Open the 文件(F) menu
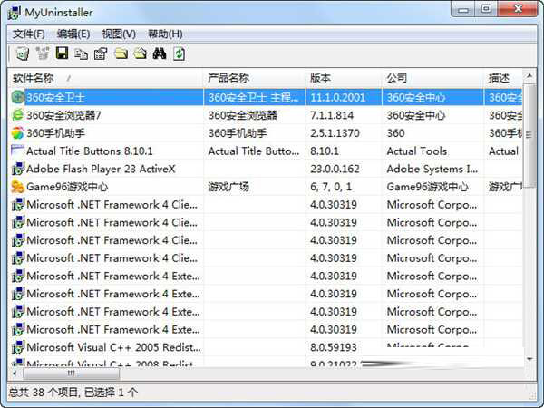 [x=29, y=34]
